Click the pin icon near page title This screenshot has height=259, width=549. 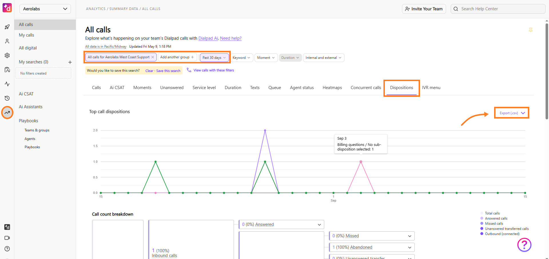(x=531, y=30)
